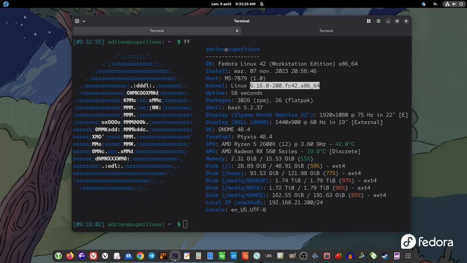Click the 'Fedora Linux 42 (Workstation Edition)' OS text
The width and height of the screenshot is (467, 263).
tap(276, 64)
